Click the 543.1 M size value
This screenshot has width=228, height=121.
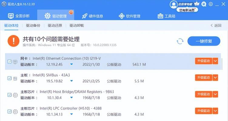click(139, 64)
